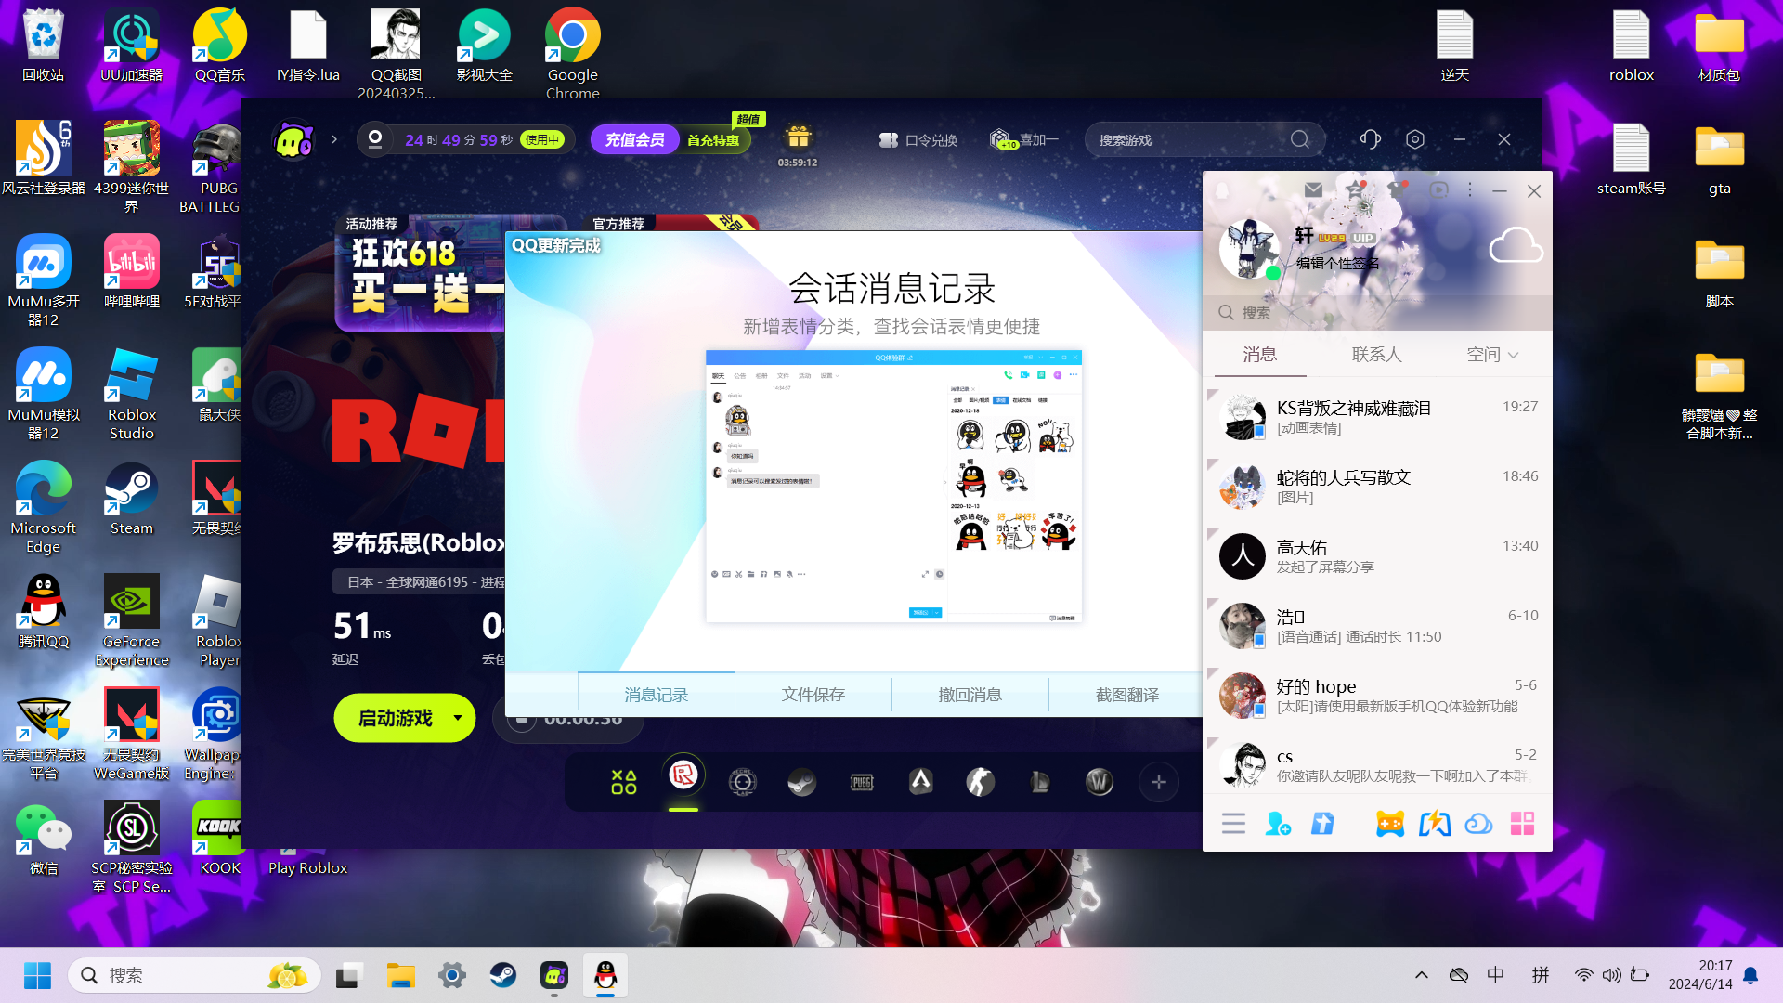
Task: Select the 文件保存 tab
Action: 813,695
